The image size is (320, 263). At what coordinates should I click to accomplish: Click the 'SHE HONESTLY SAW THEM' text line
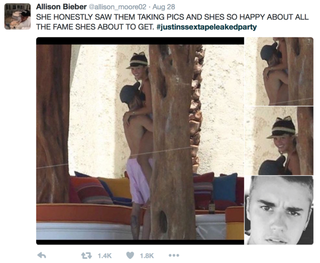[x=172, y=17]
